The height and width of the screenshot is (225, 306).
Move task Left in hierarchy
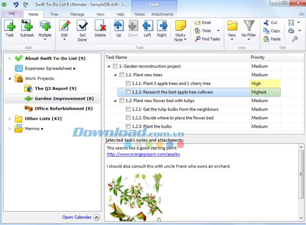[147, 29]
